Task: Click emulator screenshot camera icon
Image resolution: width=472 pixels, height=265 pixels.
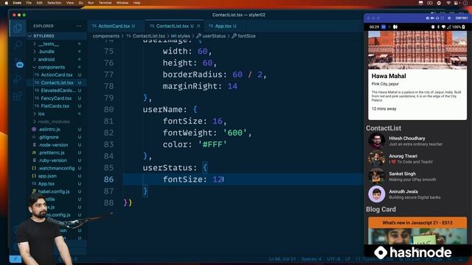Action: point(428,18)
